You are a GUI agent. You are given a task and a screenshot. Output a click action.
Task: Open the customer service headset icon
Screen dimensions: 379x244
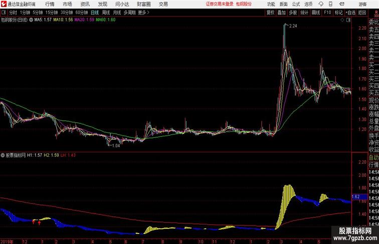coord(321,4)
